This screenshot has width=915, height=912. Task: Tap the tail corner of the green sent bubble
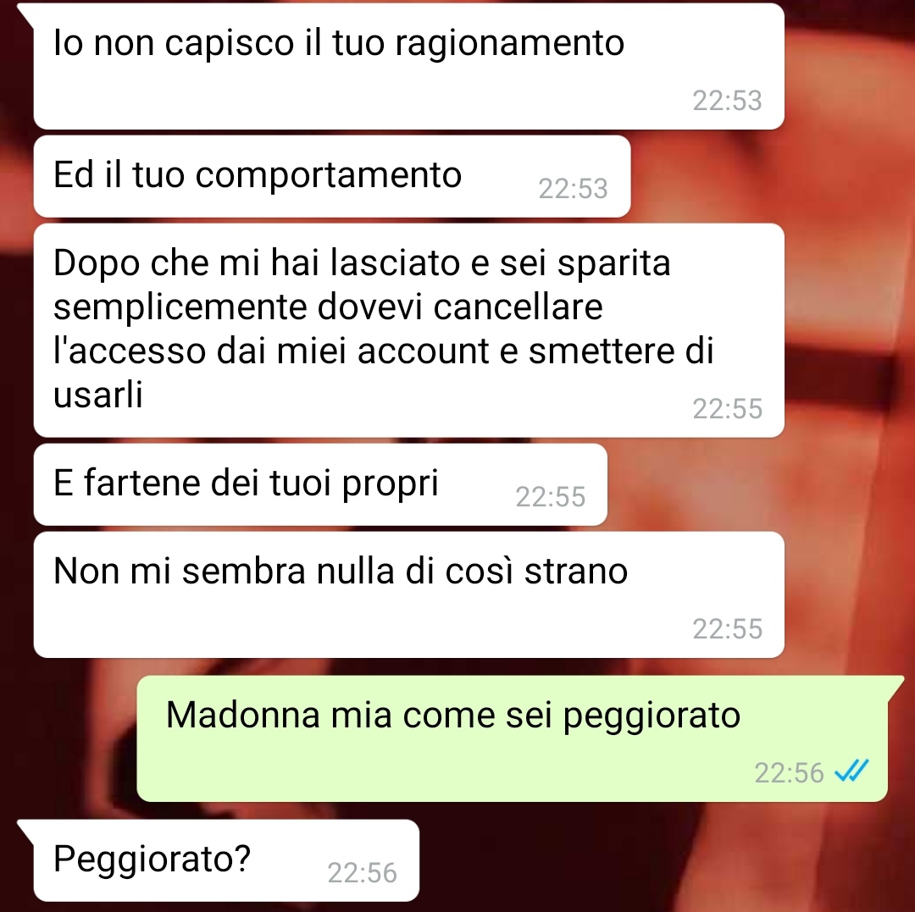(x=896, y=685)
